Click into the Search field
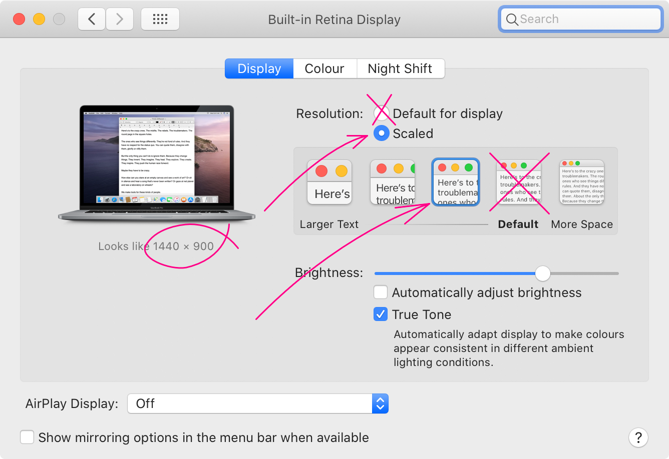The height and width of the screenshot is (459, 669). point(581,19)
